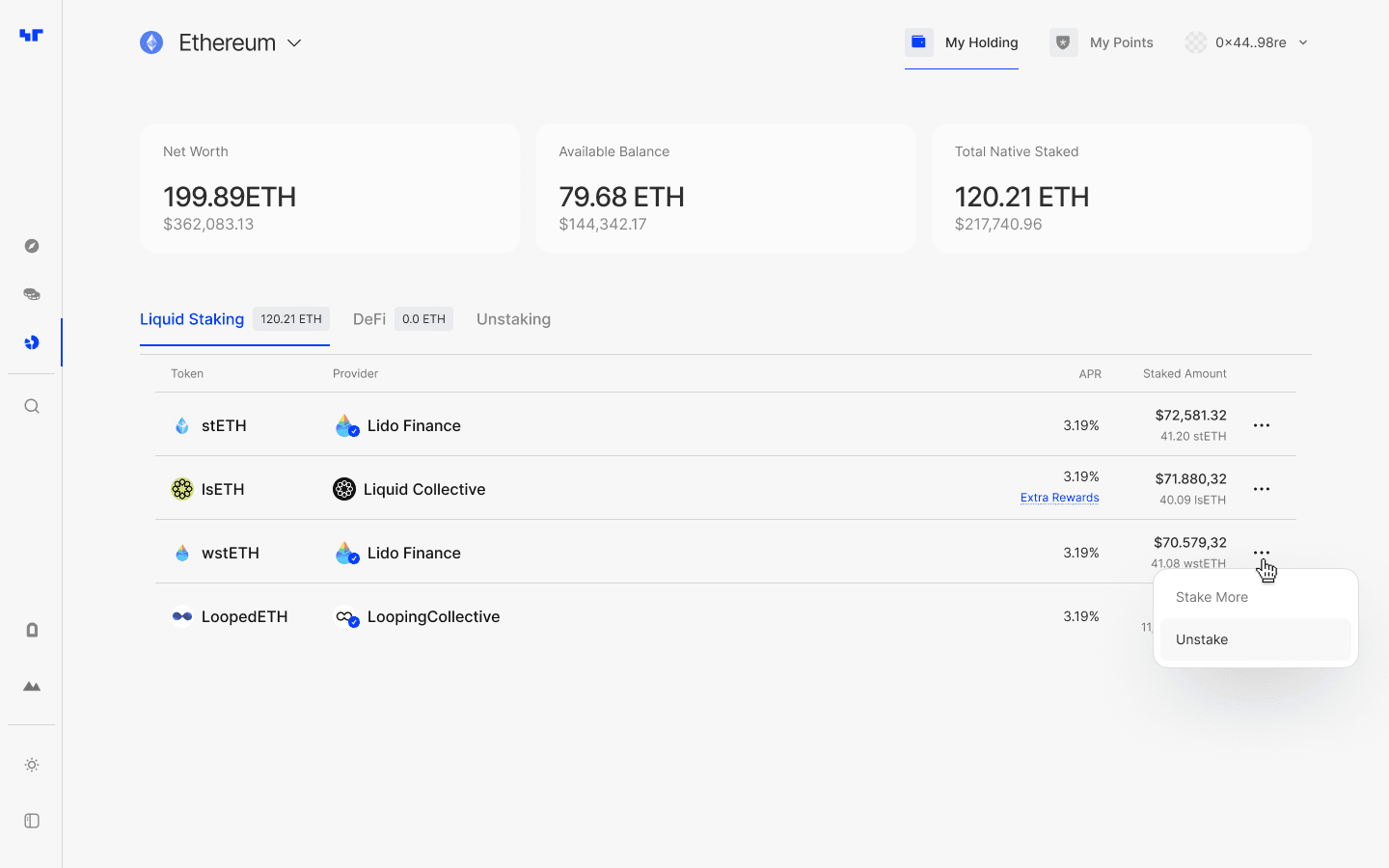Click the My Points shield icon
Screen dimensions: 1389x868
(x=1064, y=42)
